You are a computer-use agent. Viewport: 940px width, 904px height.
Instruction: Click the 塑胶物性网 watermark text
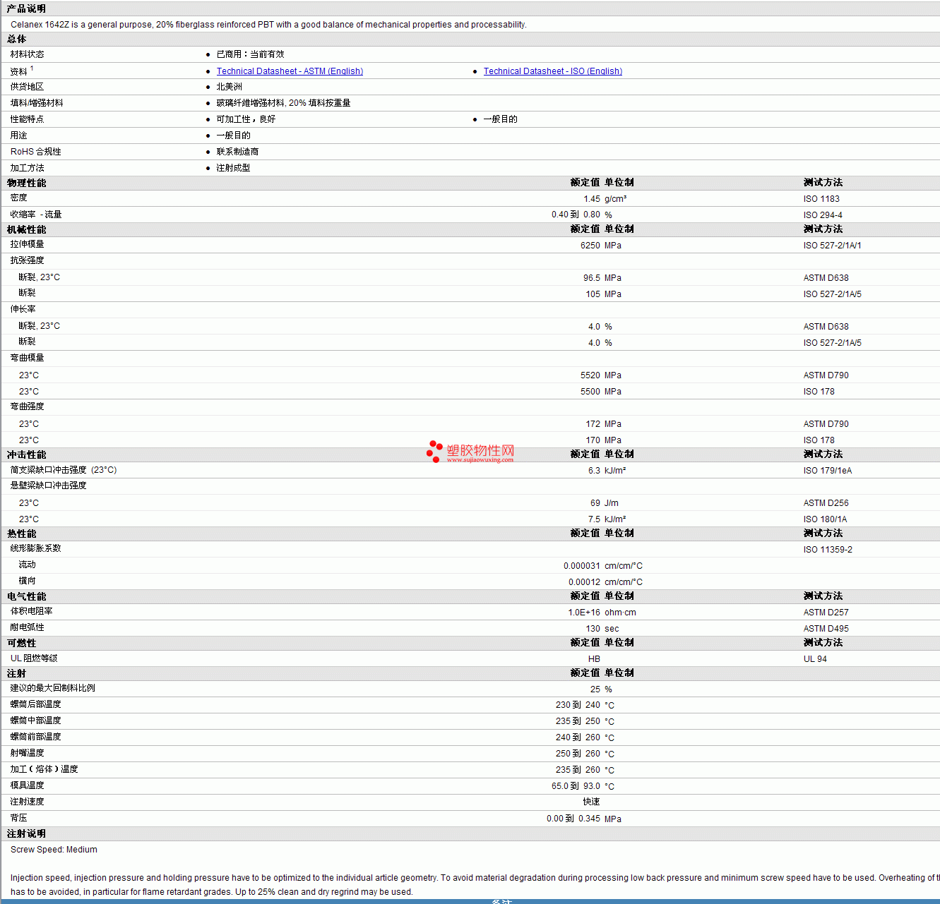[x=480, y=450]
